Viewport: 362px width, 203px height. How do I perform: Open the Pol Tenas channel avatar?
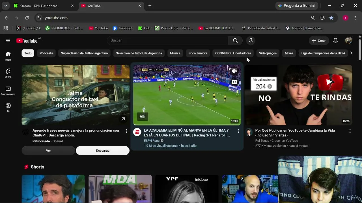[x=249, y=132]
